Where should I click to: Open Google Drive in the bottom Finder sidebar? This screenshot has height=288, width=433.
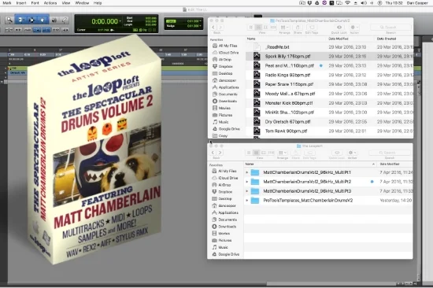(x=226, y=254)
